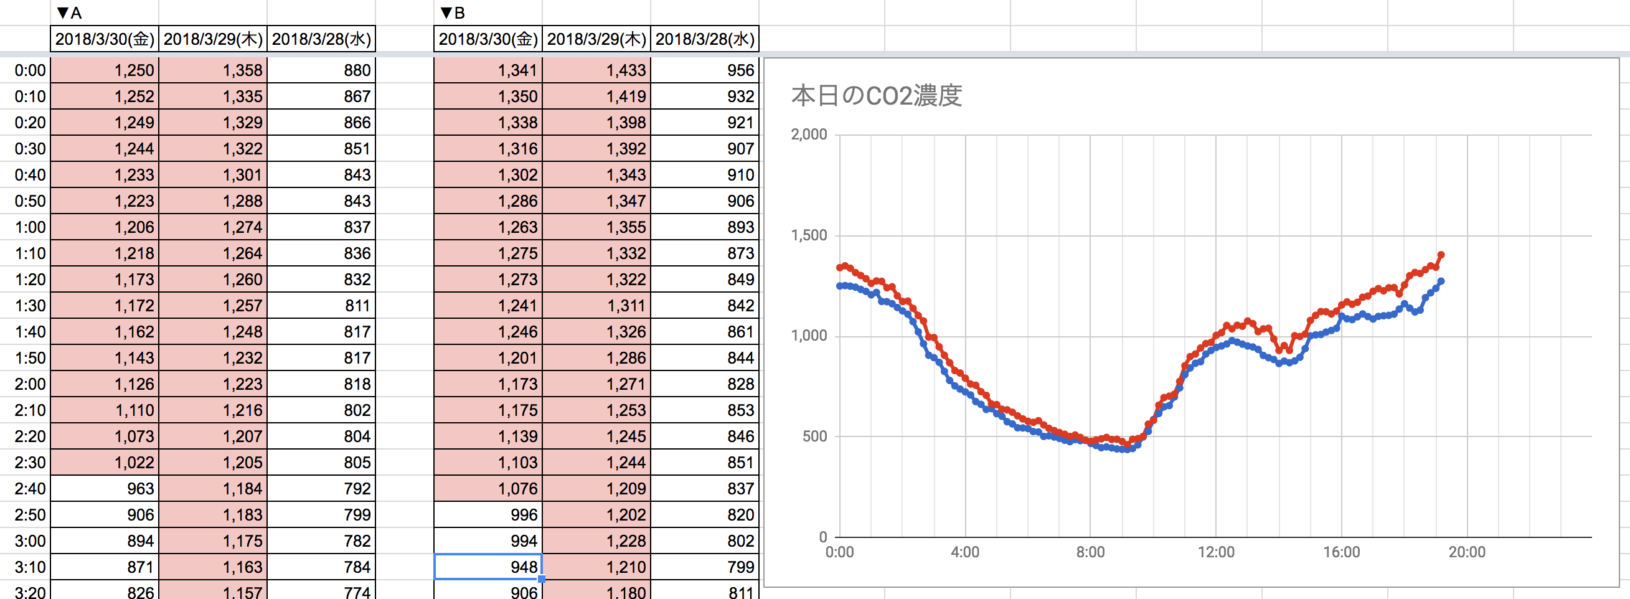Select the cell containing 1,250
Screen dimensions: 1630x599
tap(105, 70)
